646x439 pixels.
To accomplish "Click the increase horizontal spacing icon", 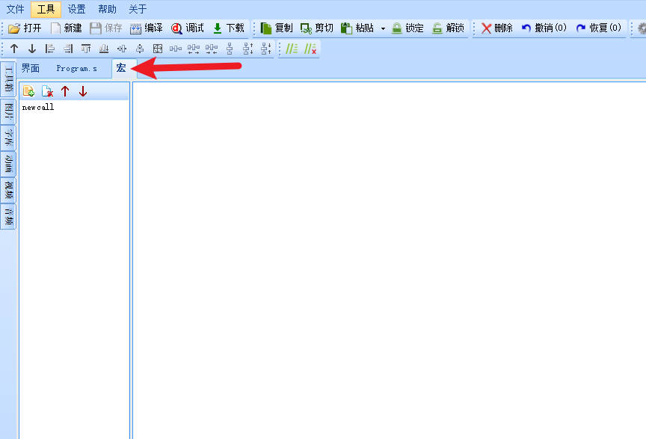I will tap(194, 49).
